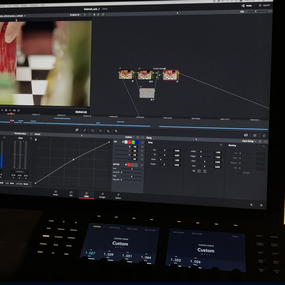Viewport: 285px width, 285px height.
Task: Toggle Soft Clip green channel
Action: pos(132,165)
